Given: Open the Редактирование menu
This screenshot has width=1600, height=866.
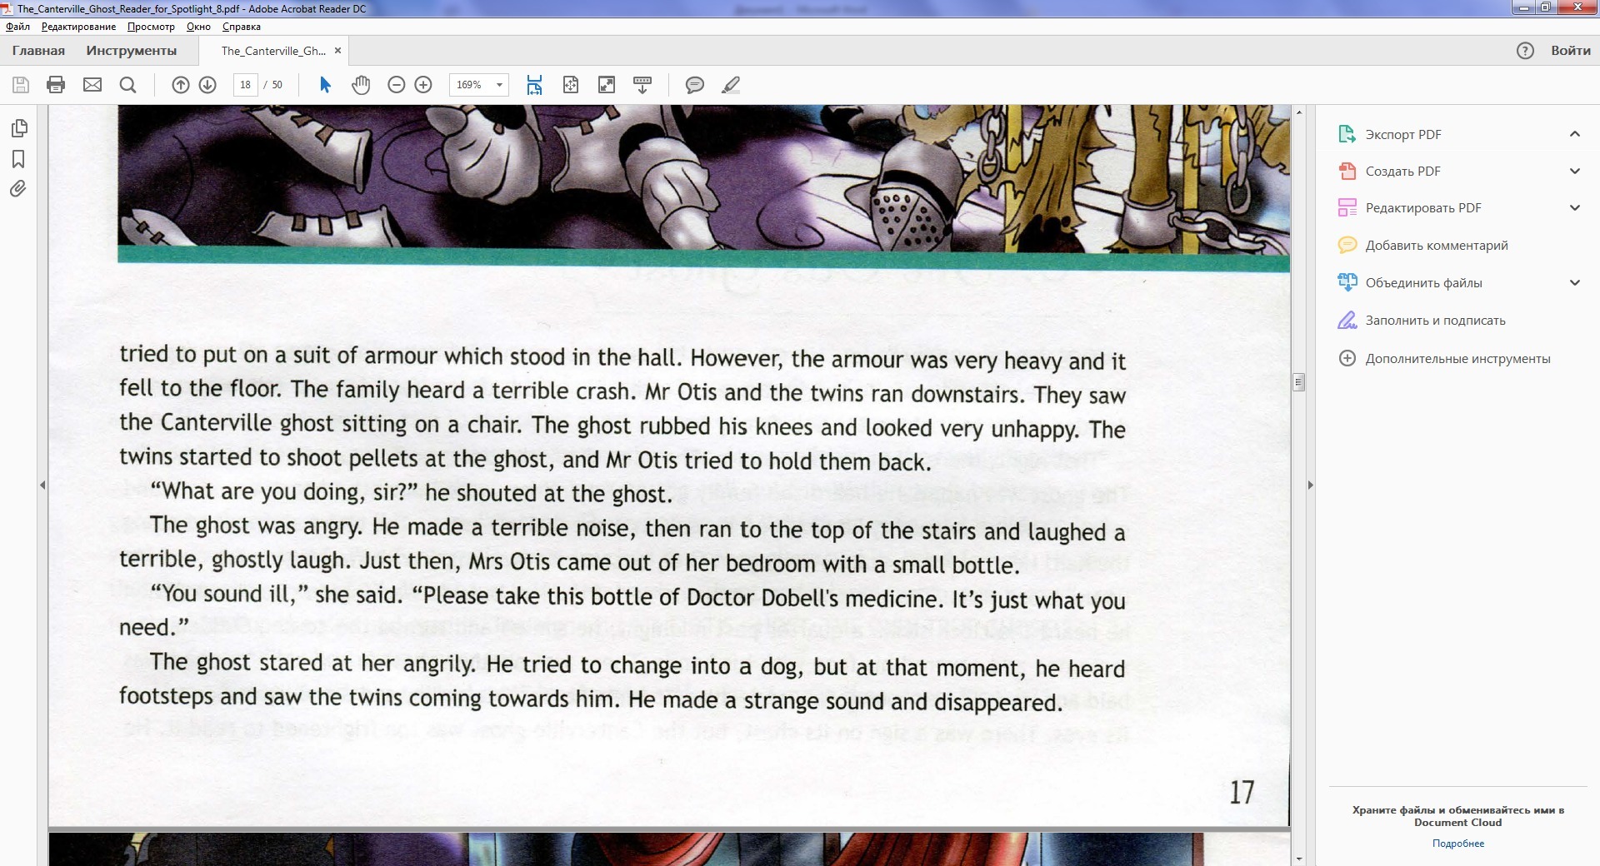Looking at the screenshot, I should coord(78,27).
